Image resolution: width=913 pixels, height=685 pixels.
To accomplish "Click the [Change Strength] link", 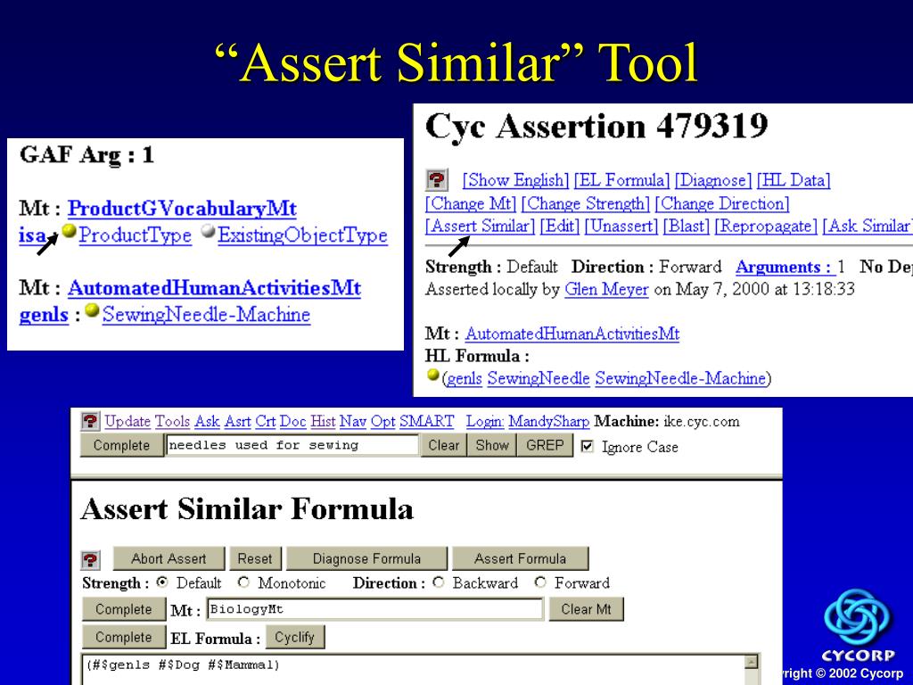I will click(x=585, y=203).
